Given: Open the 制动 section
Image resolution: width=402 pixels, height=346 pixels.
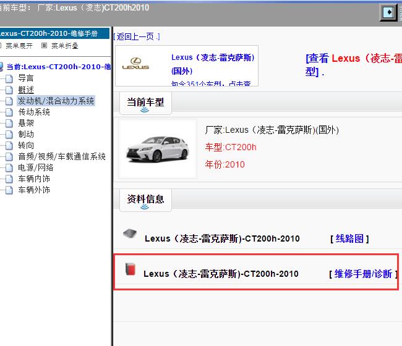Looking at the screenshot, I should pyautogui.click(x=26, y=134).
